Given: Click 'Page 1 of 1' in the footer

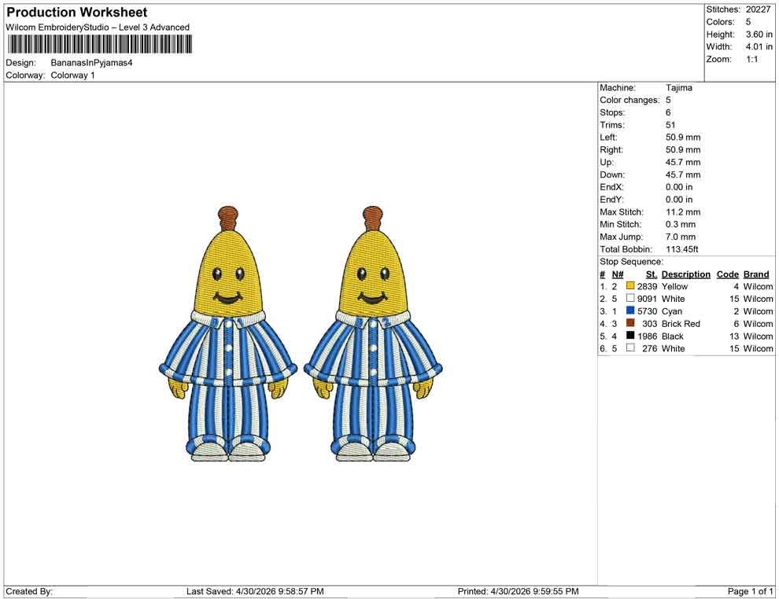Looking at the screenshot, I should pos(750,591).
